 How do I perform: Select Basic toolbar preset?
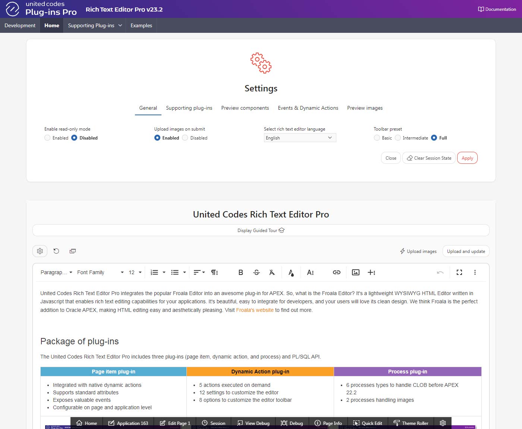(x=377, y=138)
